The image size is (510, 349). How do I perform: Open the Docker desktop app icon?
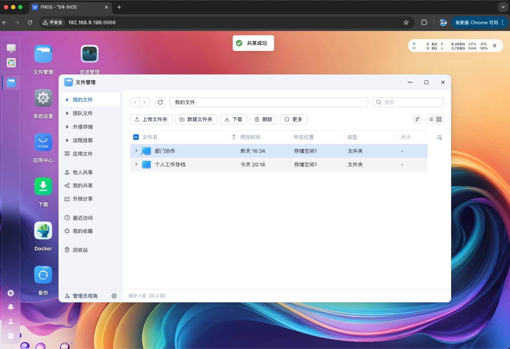[43, 231]
